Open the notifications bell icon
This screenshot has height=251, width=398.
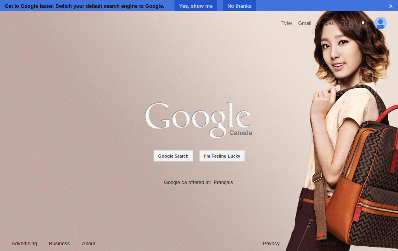363,23
